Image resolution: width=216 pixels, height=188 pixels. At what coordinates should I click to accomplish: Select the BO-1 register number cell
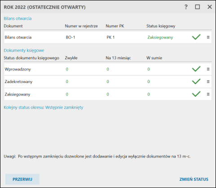pyautogui.click(x=71, y=37)
